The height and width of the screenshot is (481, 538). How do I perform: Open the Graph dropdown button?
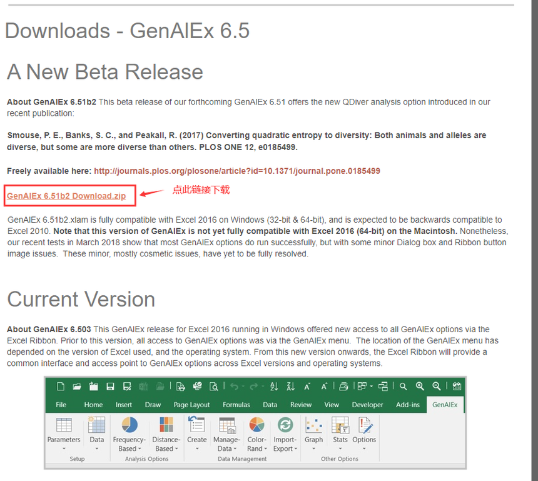tap(313, 433)
